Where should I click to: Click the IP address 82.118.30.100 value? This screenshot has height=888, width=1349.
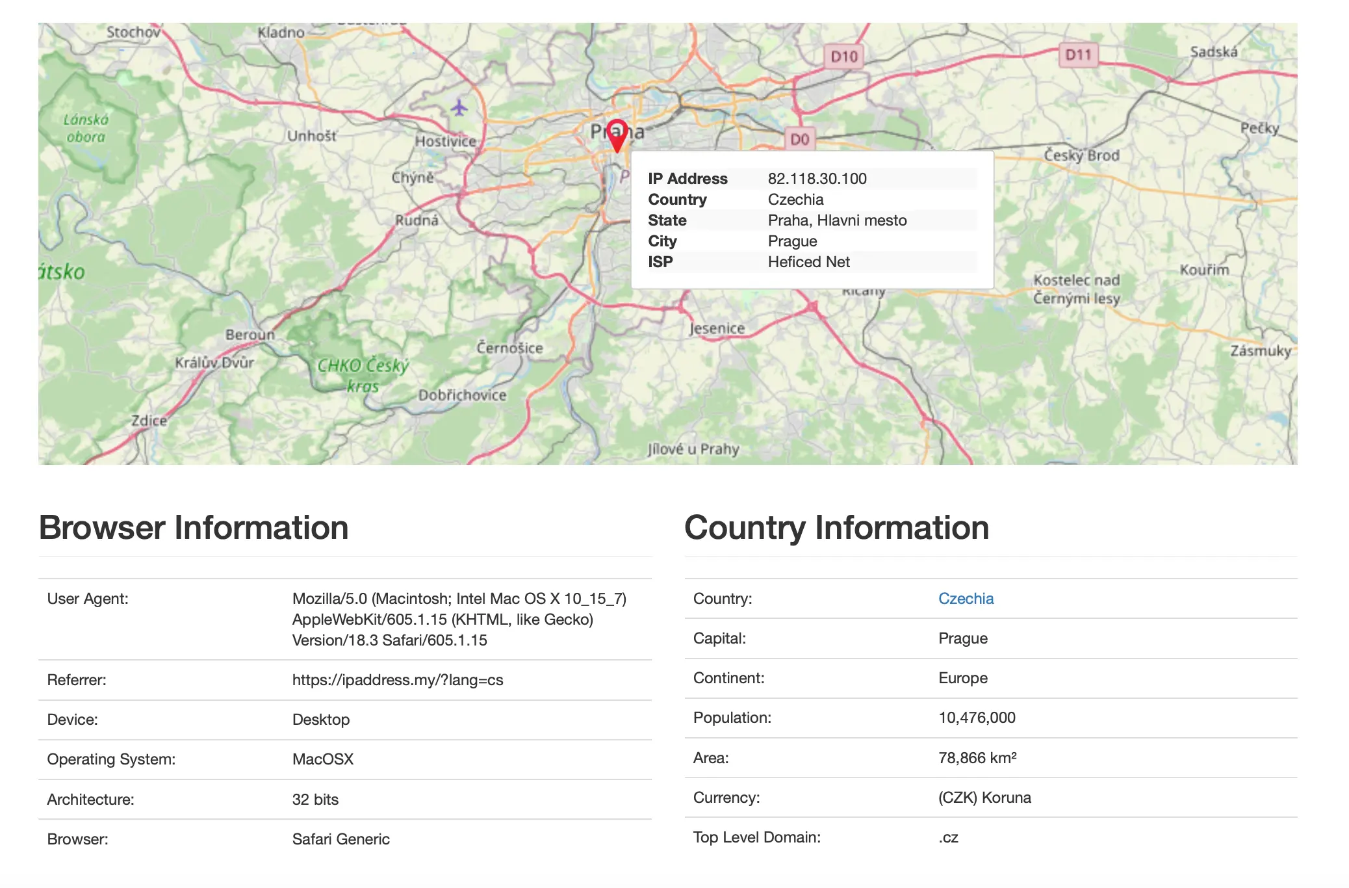[817, 179]
